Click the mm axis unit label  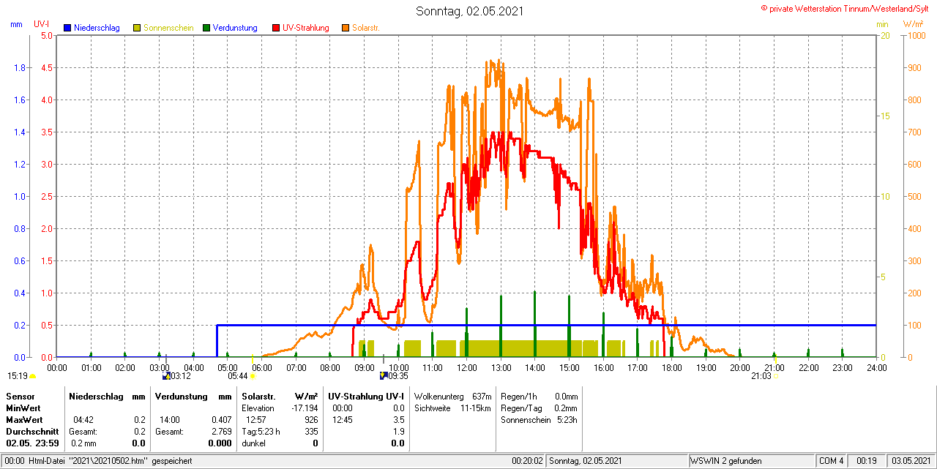(16, 24)
